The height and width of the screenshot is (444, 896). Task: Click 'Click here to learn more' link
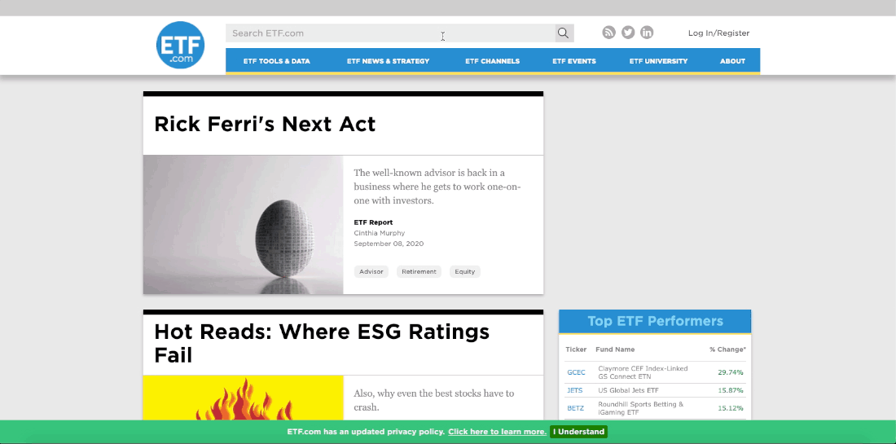[x=497, y=432]
